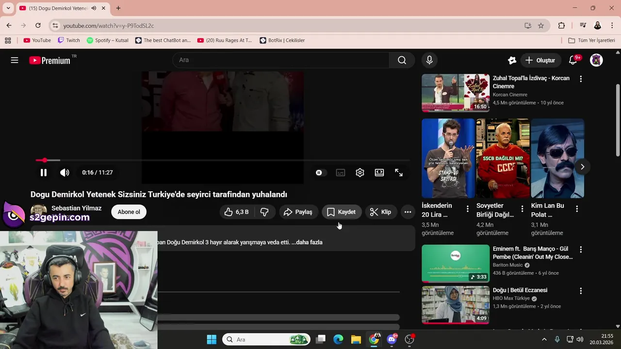Open HBO Max Türkiye channel
The image size is (621, 349).
click(511, 299)
